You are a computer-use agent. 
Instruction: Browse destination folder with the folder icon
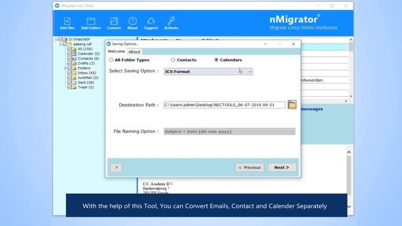(292, 105)
